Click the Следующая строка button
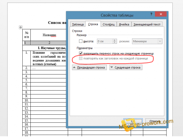Image resolution: width=183 pixels, height=137 pixels. coord(126,68)
